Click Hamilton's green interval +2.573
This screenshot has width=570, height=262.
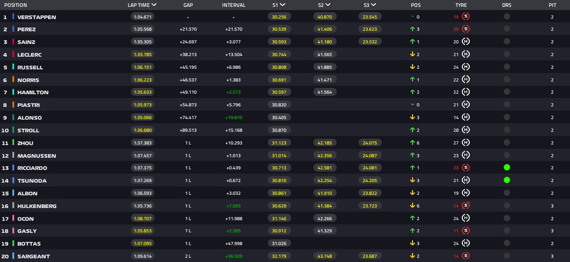[234, 92]
